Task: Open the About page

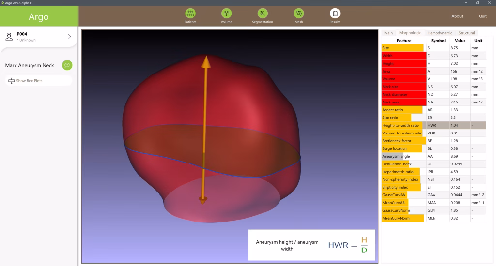Action: [457, 16]
